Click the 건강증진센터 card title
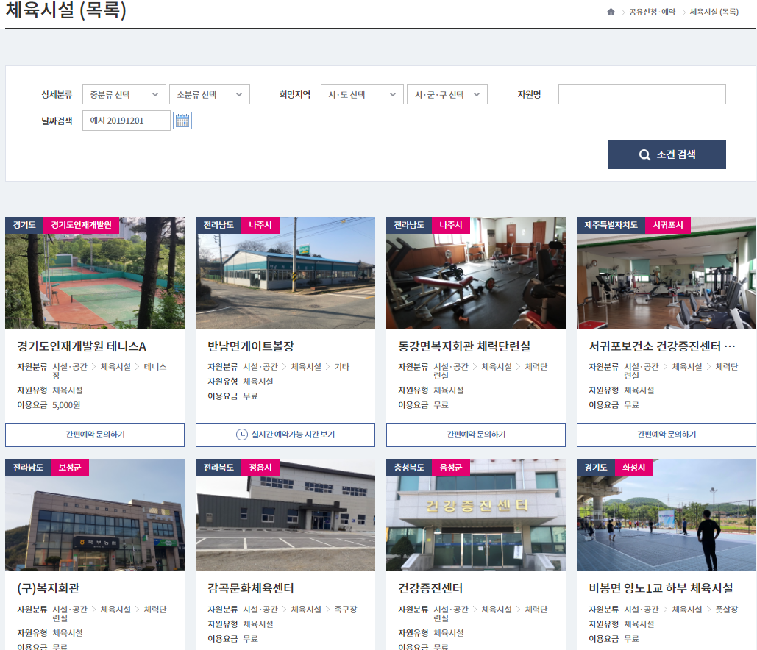This screenshot has width=757, height=650. tap(430, 588)
